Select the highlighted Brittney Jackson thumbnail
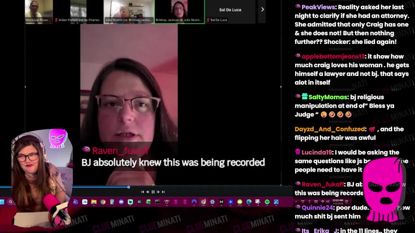The image size is (415, 233). (180, 12)
